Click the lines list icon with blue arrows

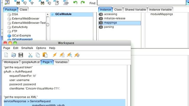[x=66, y=3]
